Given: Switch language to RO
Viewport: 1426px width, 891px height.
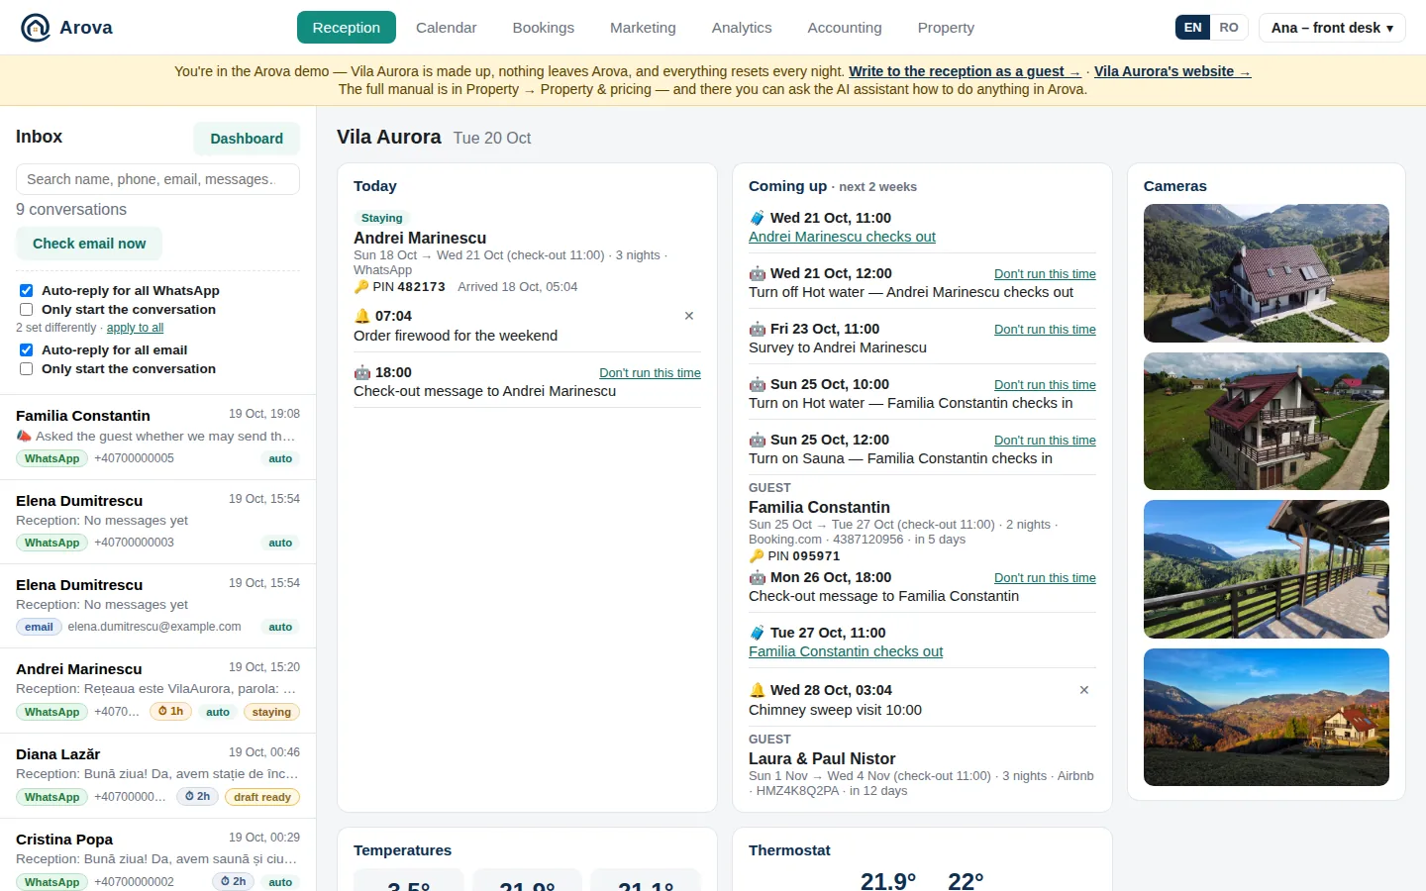Looking at the screenshot, I should (1229, 28).
